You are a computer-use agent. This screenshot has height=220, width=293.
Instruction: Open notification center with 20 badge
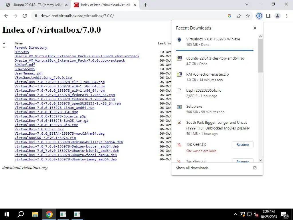coord(285,215)
